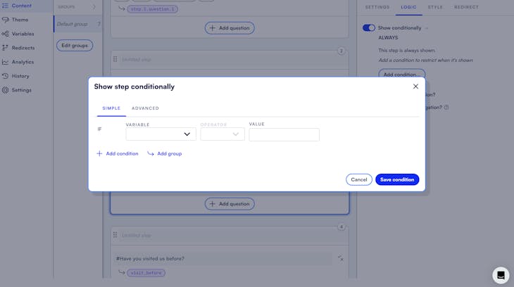Click the Add question button below the dialog

[230, 204]
